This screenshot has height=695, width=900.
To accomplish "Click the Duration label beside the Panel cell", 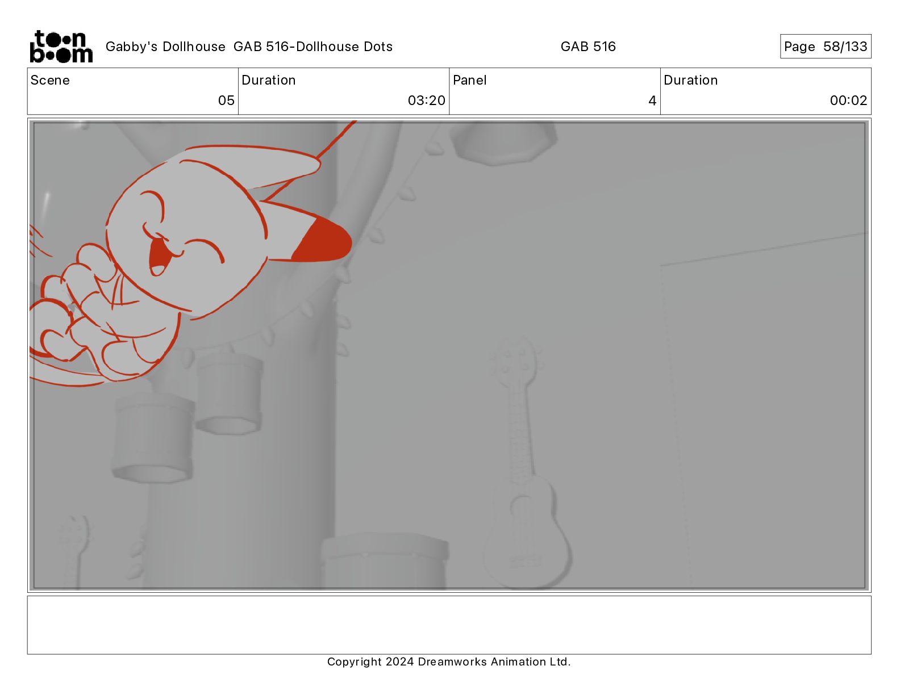I will click(691, 80).
